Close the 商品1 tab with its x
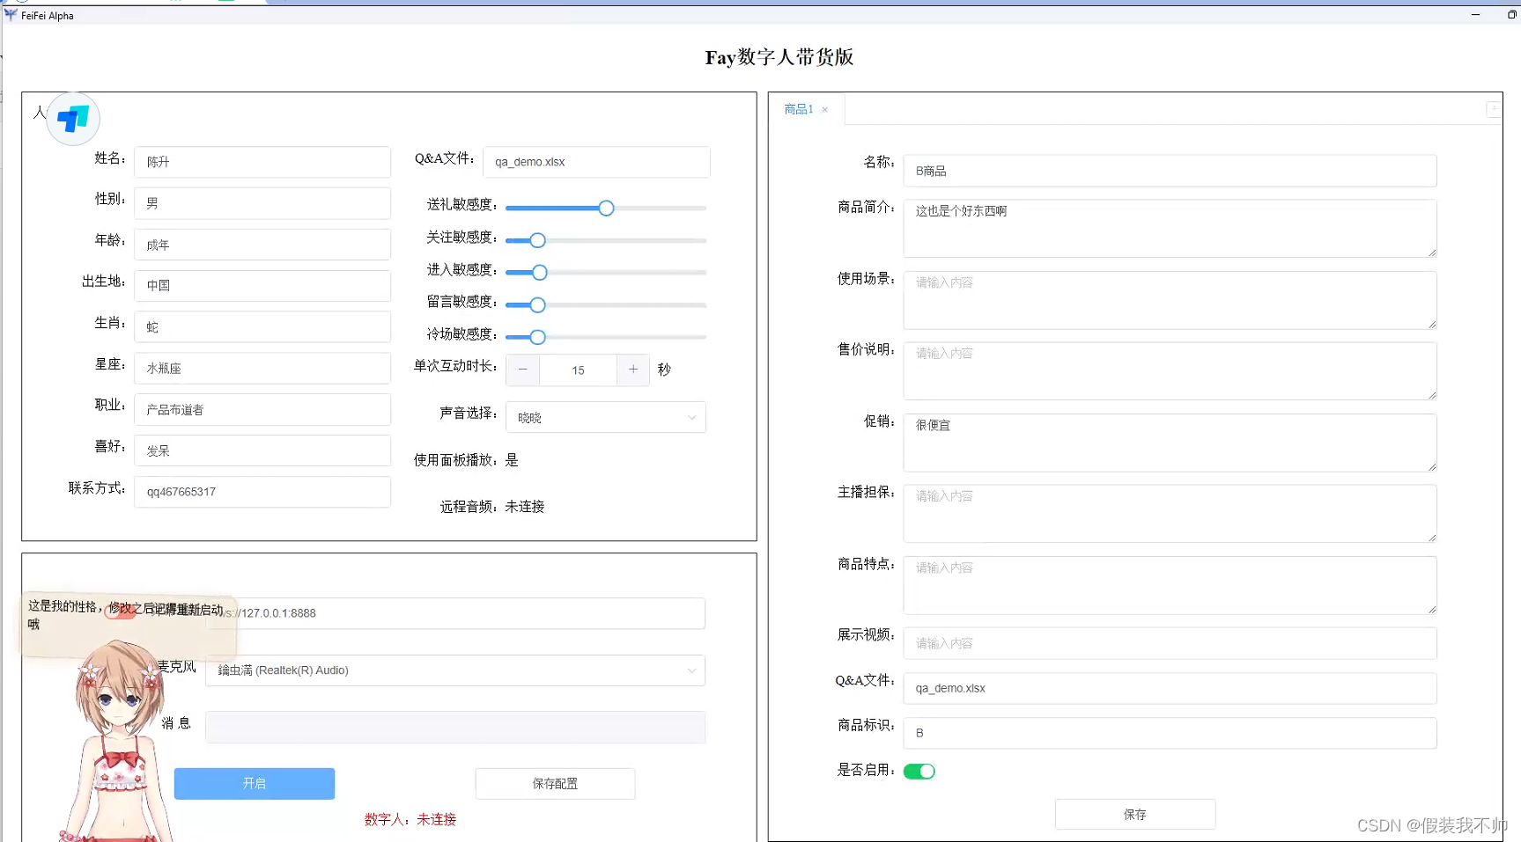1521x842 pixels. [x=825, y=110]
